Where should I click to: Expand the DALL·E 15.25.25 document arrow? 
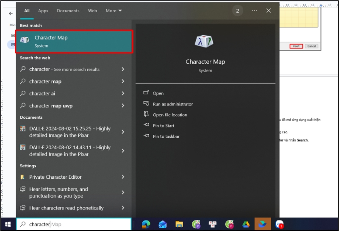[123, 132]
